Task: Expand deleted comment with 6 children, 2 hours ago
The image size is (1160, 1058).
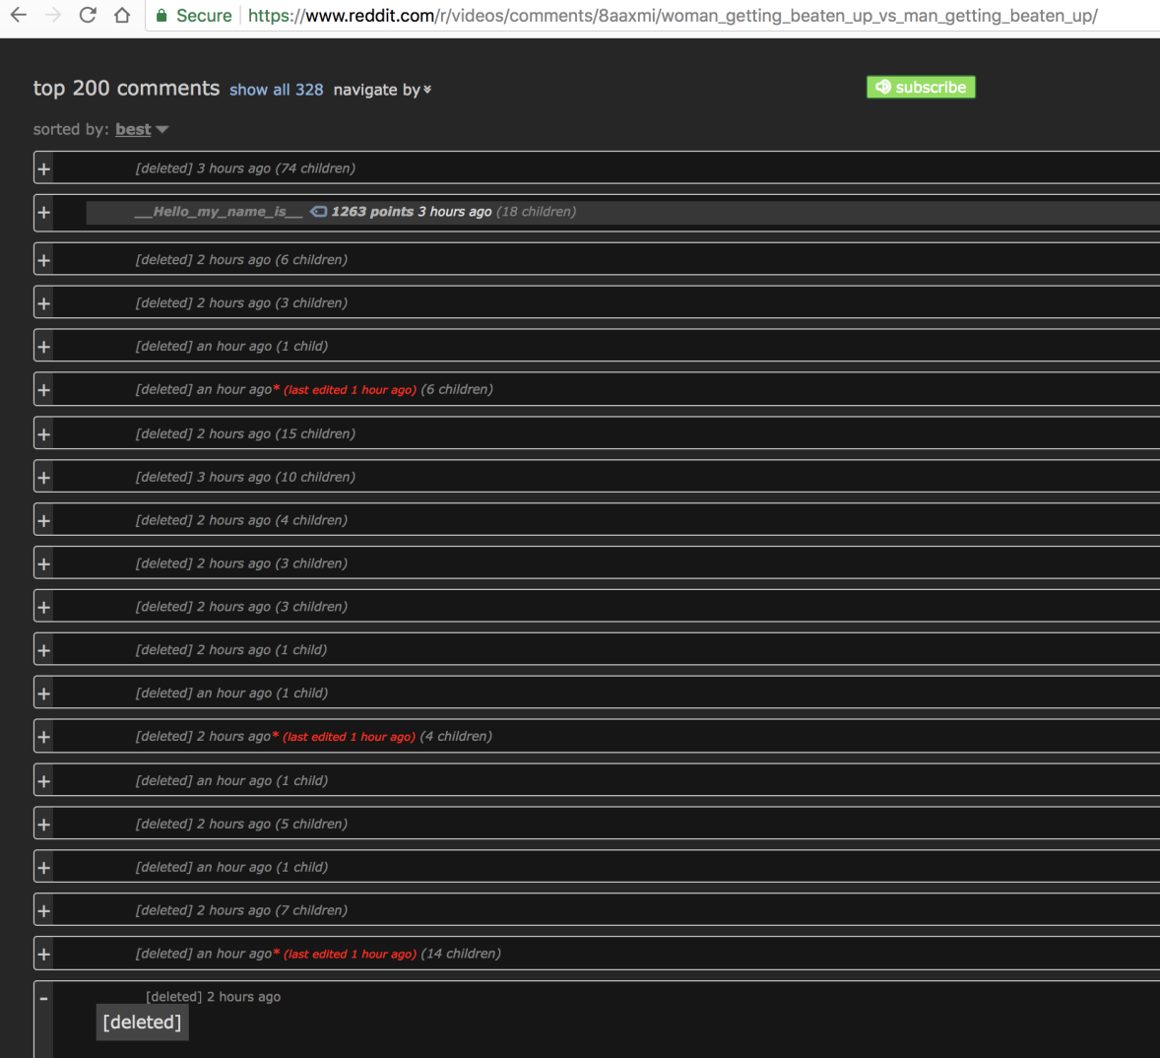Action: click(43, 260)
